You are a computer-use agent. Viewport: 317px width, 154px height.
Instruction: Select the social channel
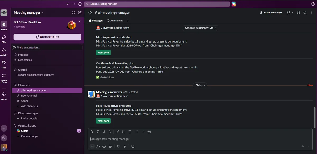point(47,101)
